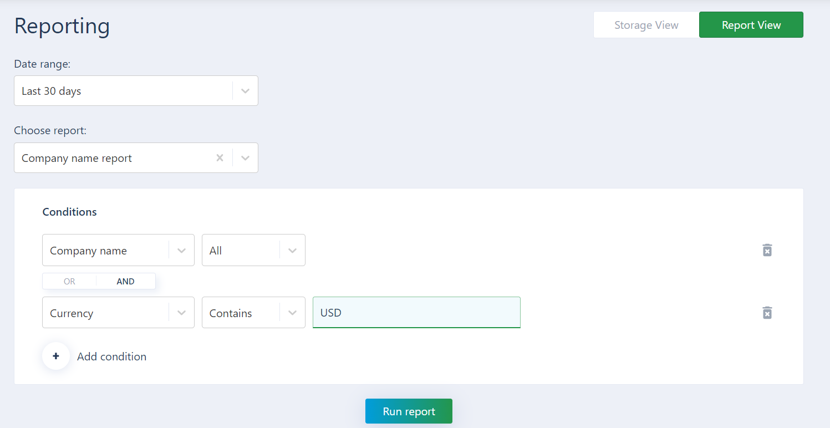This screenshot has height=428, width=830.
Task: Switch to Storage View tab
Action: [646, 25]
